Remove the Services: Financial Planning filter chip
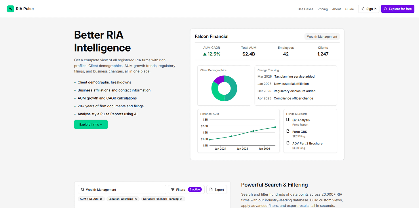419x208 pixels. 181,199
